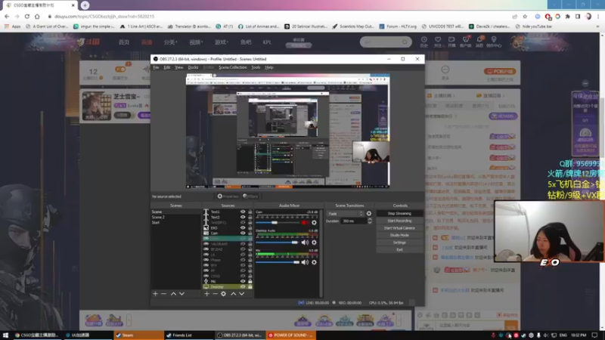
Task: Move scene down in Scenes panel
Action: (181, 294)
